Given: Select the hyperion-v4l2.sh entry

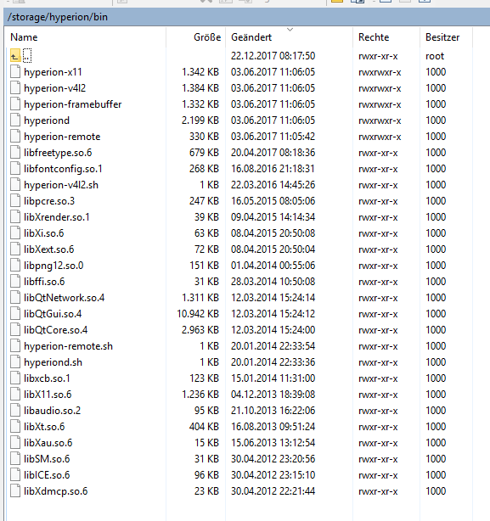Looking at the screenshot, I should pyautogui.click(x=61, y=185).
